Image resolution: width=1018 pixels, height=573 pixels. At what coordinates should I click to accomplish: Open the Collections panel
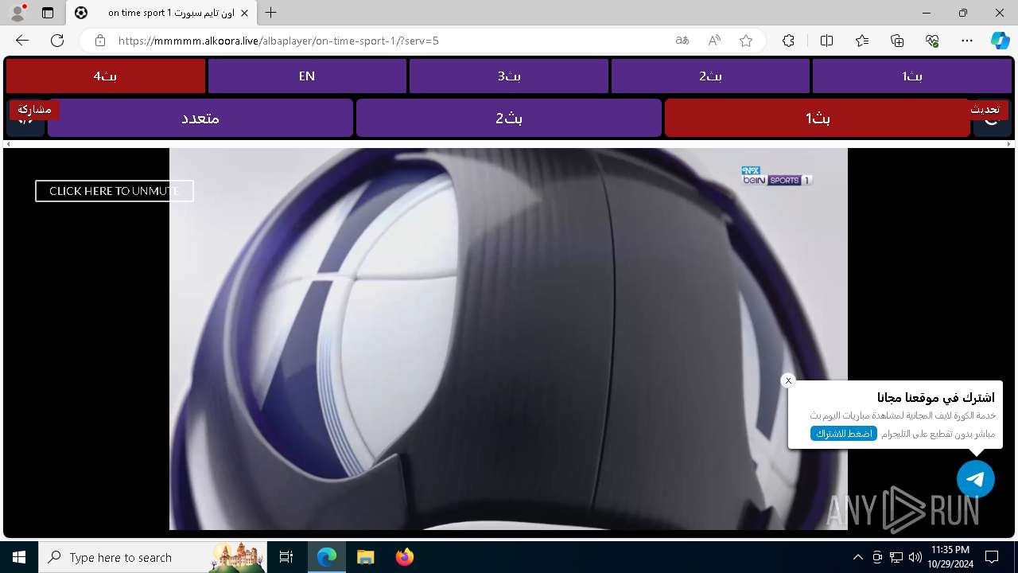coord(897,41)
